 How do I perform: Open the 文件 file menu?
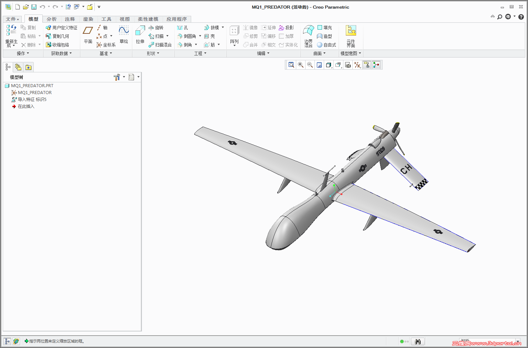[x=12, y=19]
